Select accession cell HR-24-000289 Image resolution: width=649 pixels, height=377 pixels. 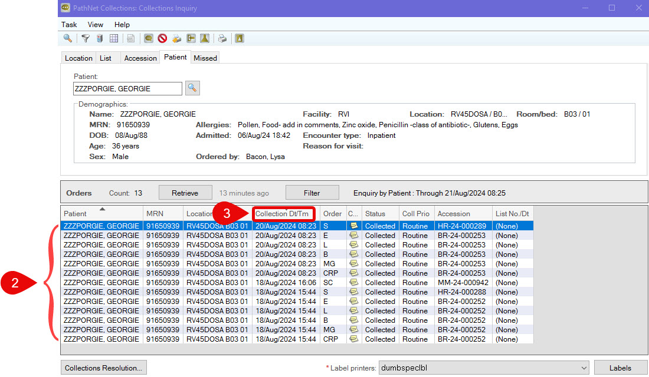[x=463, y=226]
